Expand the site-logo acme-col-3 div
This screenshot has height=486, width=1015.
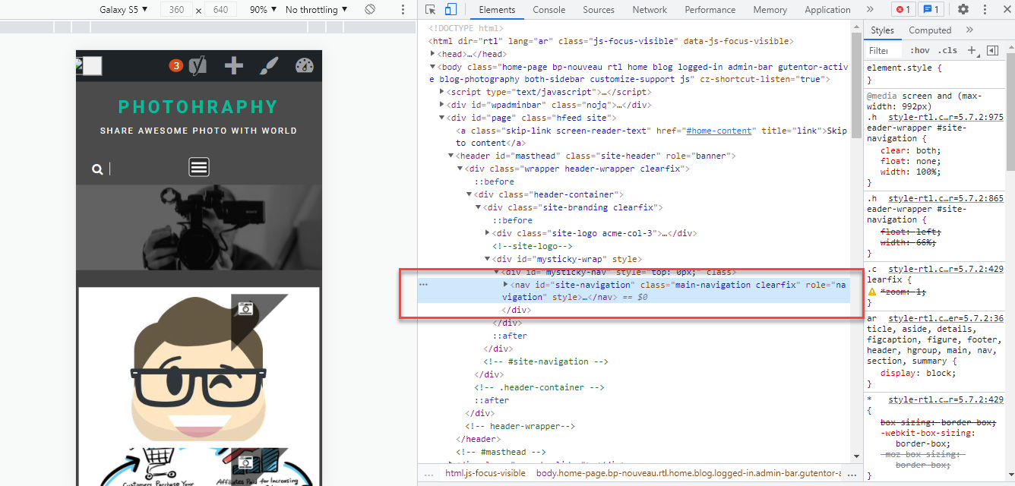pyautogui.click(x=488, y=234)
